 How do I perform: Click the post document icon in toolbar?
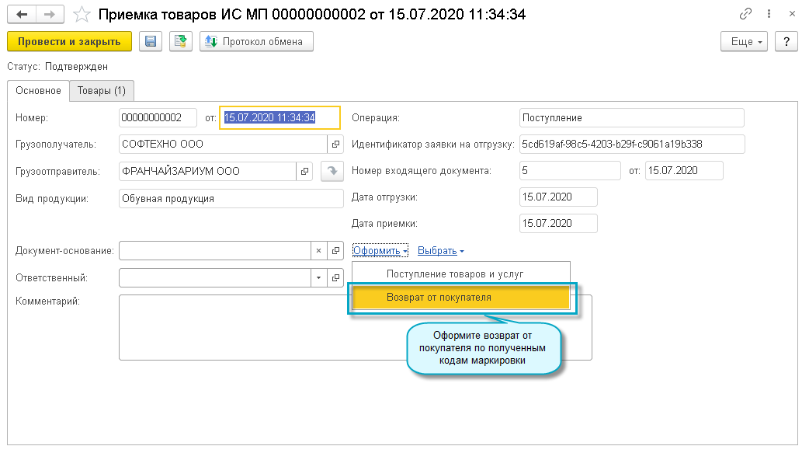181,41
